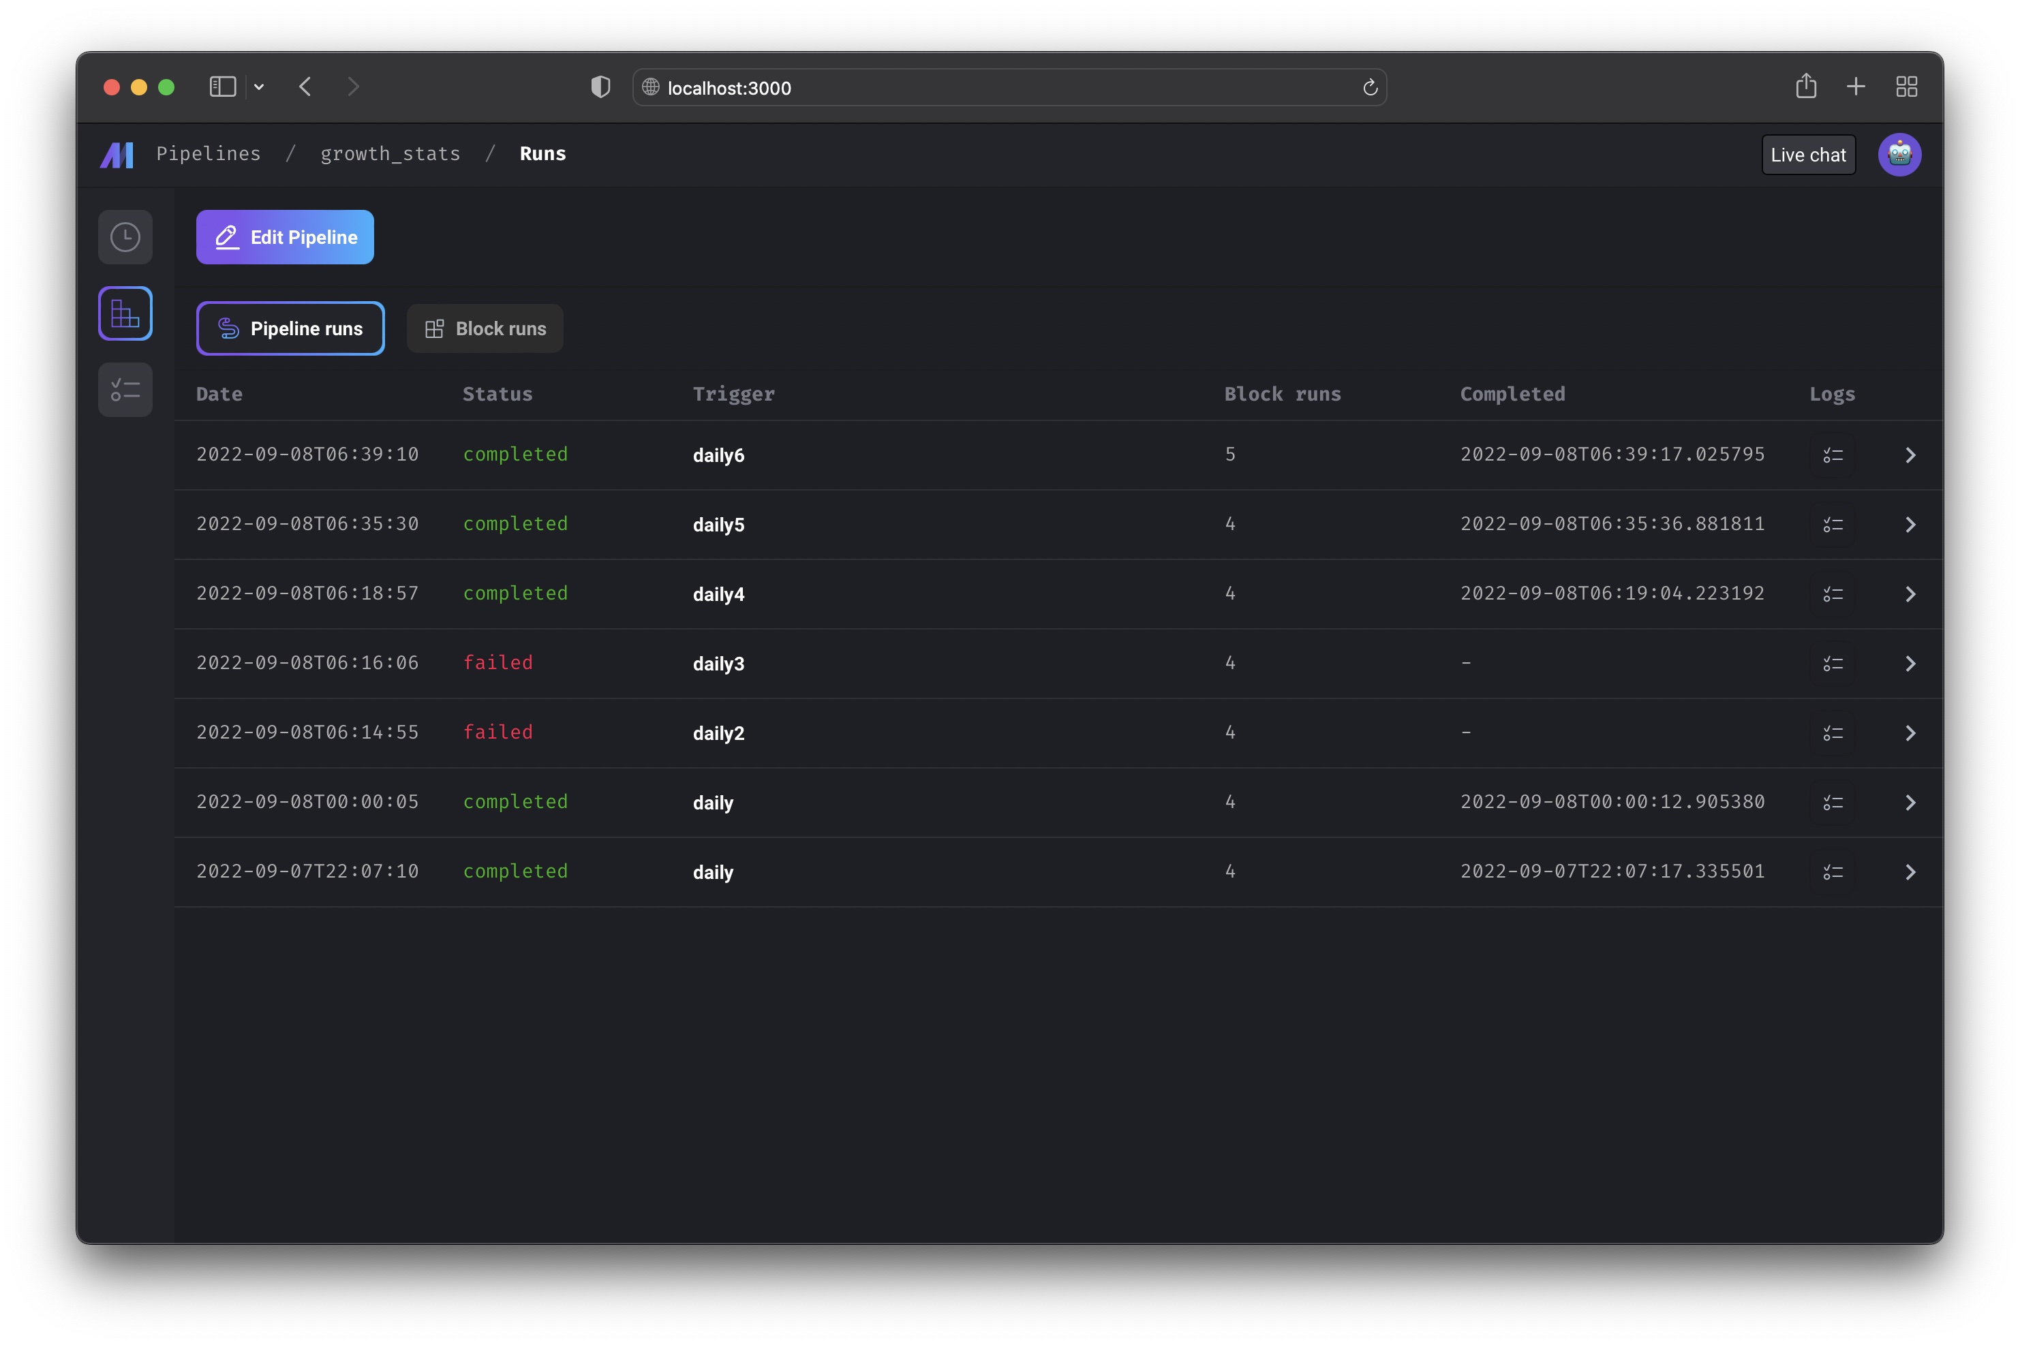Click the Date column header
This screenshot has height=1345, width=2020.
click(x=219, y=395)
